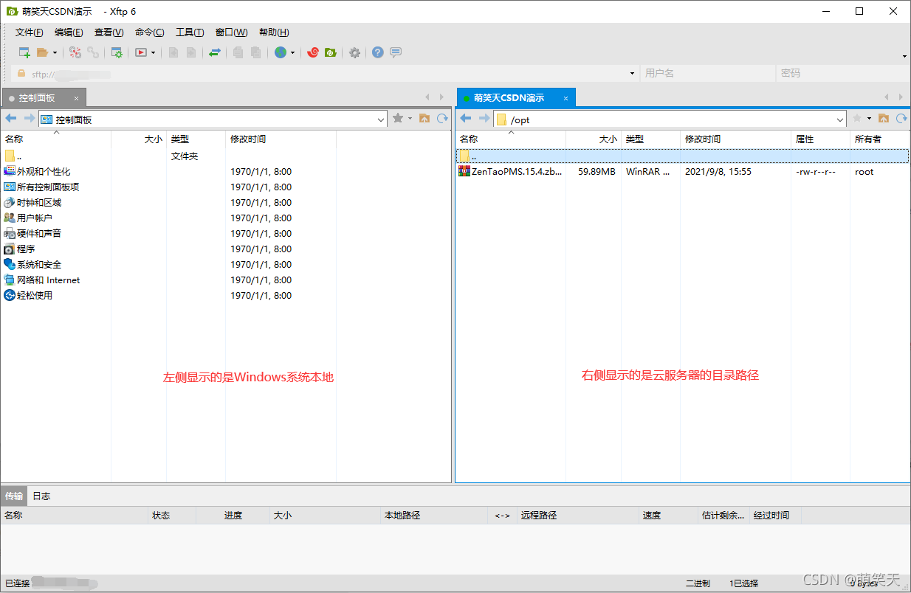Image resolution: width=911 pixels, height=593 pixels.
Task: Click the Synchronize transfer arrows icon
Action: click(x=214, y=52)
